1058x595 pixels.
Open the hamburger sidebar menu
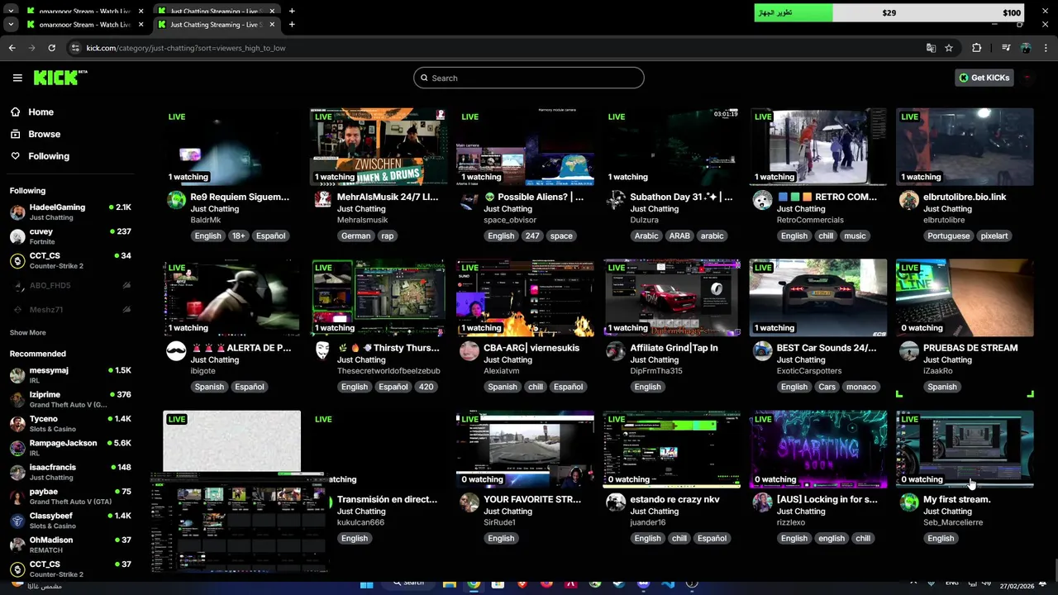coord(17,78)
